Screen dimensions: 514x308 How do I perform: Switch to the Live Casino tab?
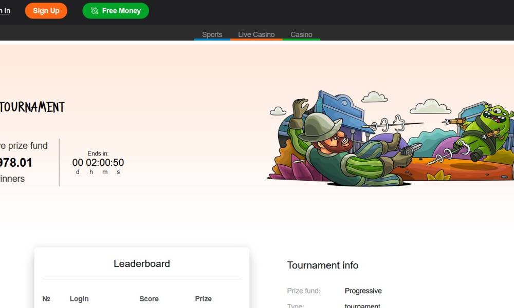[x=256, y=34]
